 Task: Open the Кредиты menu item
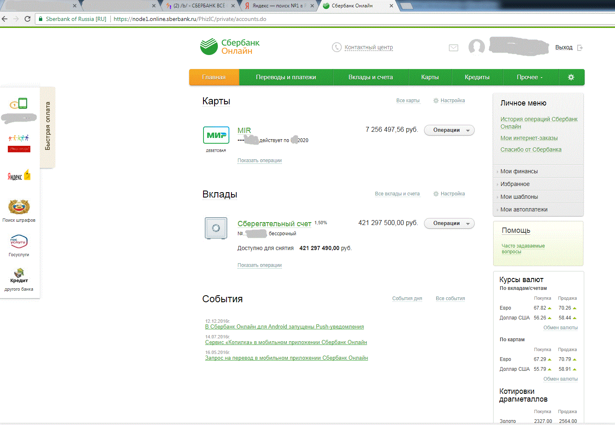click(477, 77)
